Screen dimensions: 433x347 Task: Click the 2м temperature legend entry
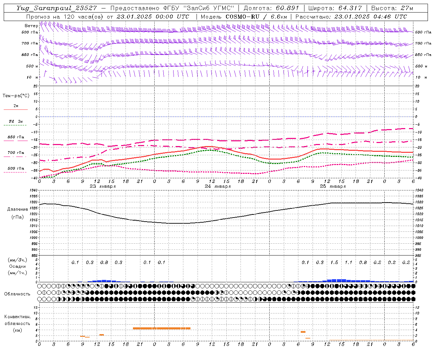tap(16, 106)
